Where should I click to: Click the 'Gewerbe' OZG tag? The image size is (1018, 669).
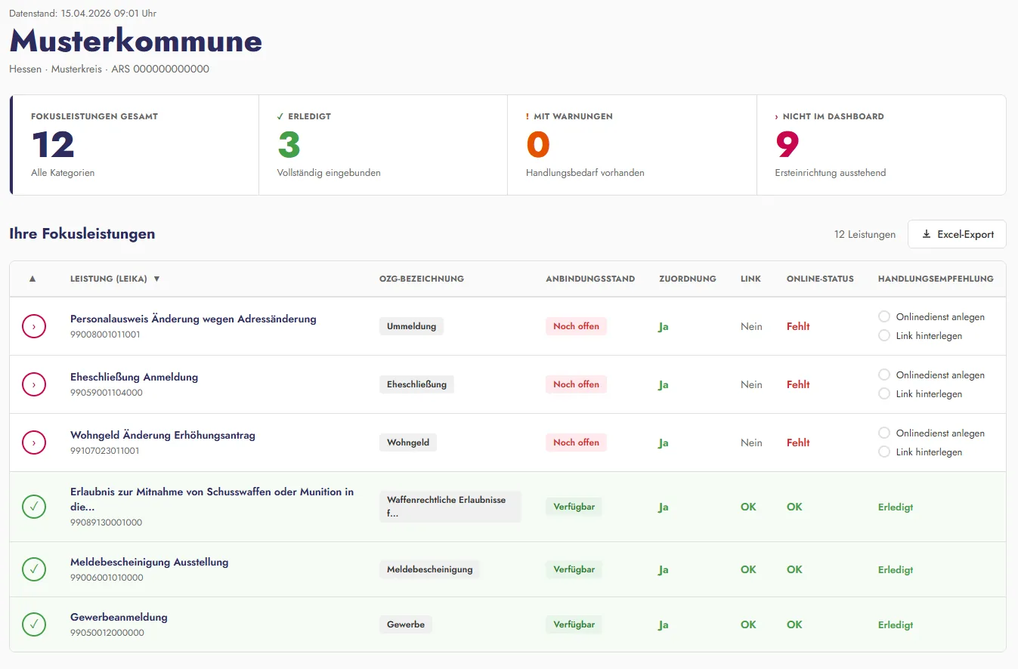pyautogui.click(x=406, y=624)
